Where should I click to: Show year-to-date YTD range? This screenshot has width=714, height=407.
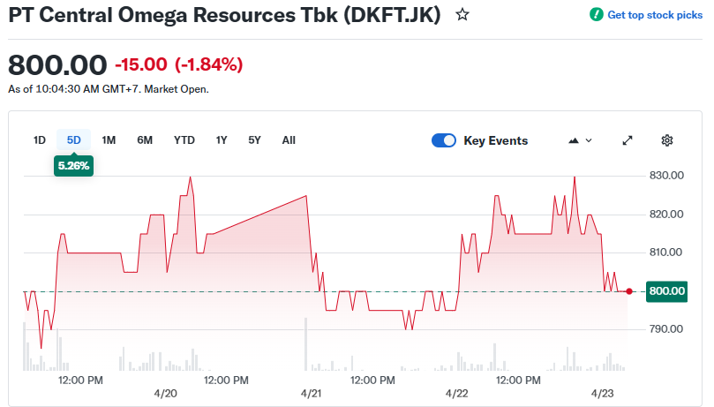pos(184,140)
